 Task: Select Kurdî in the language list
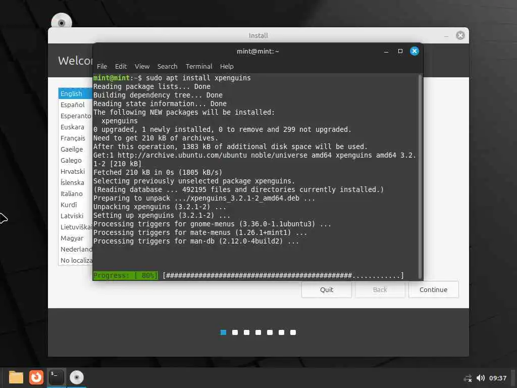(76, 205)
